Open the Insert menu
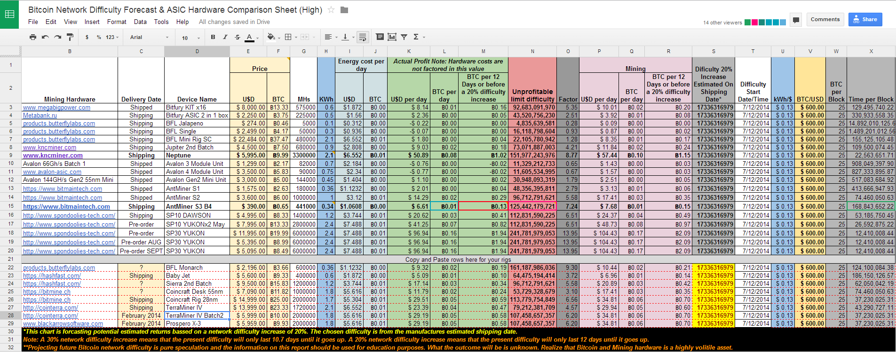 (92, 22)
